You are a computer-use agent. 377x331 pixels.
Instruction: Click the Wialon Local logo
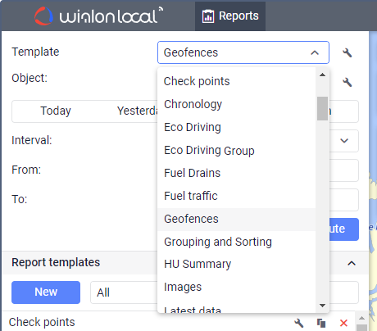[98, 16]
